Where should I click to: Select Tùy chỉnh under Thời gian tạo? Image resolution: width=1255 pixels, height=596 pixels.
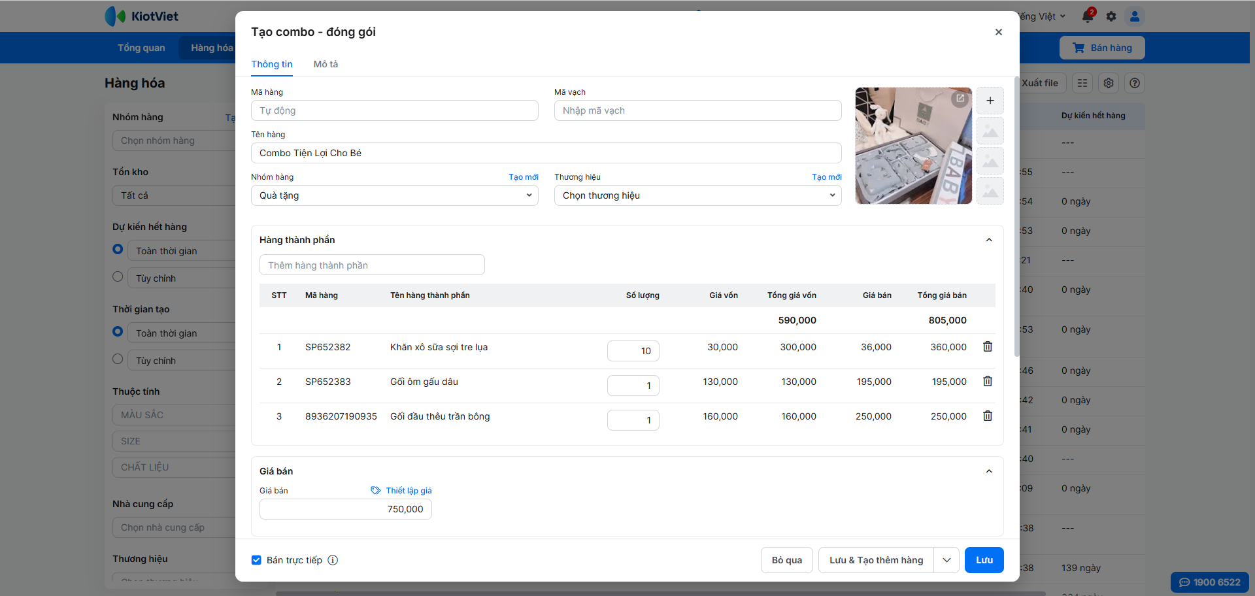click(x=118, y=359)
